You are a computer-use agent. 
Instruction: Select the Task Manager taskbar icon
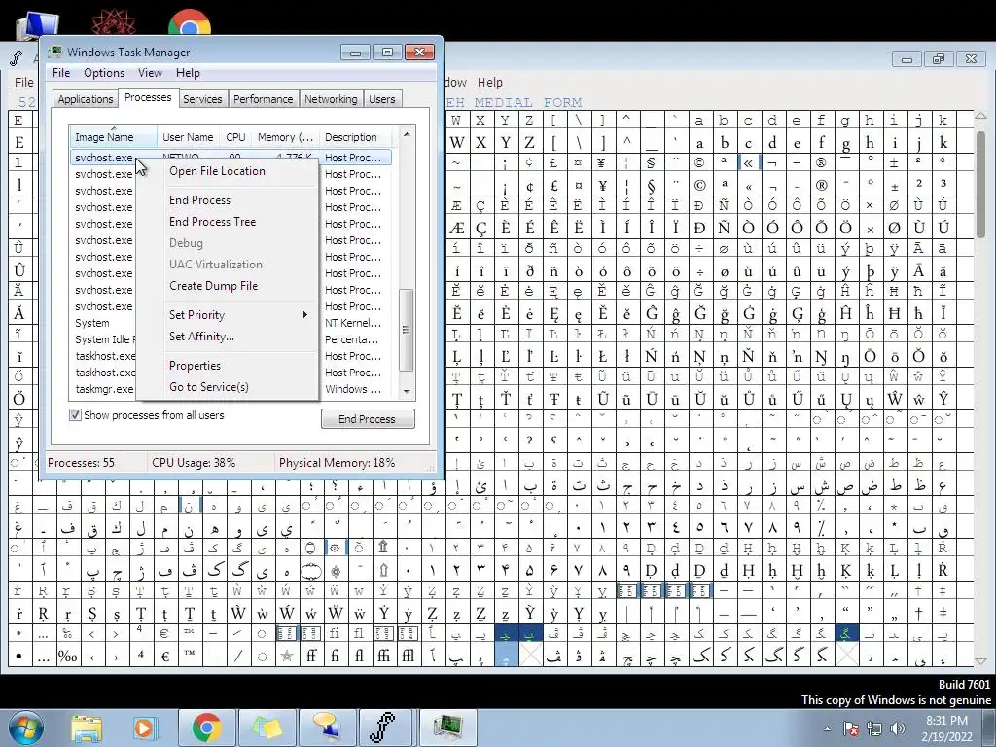446,728
